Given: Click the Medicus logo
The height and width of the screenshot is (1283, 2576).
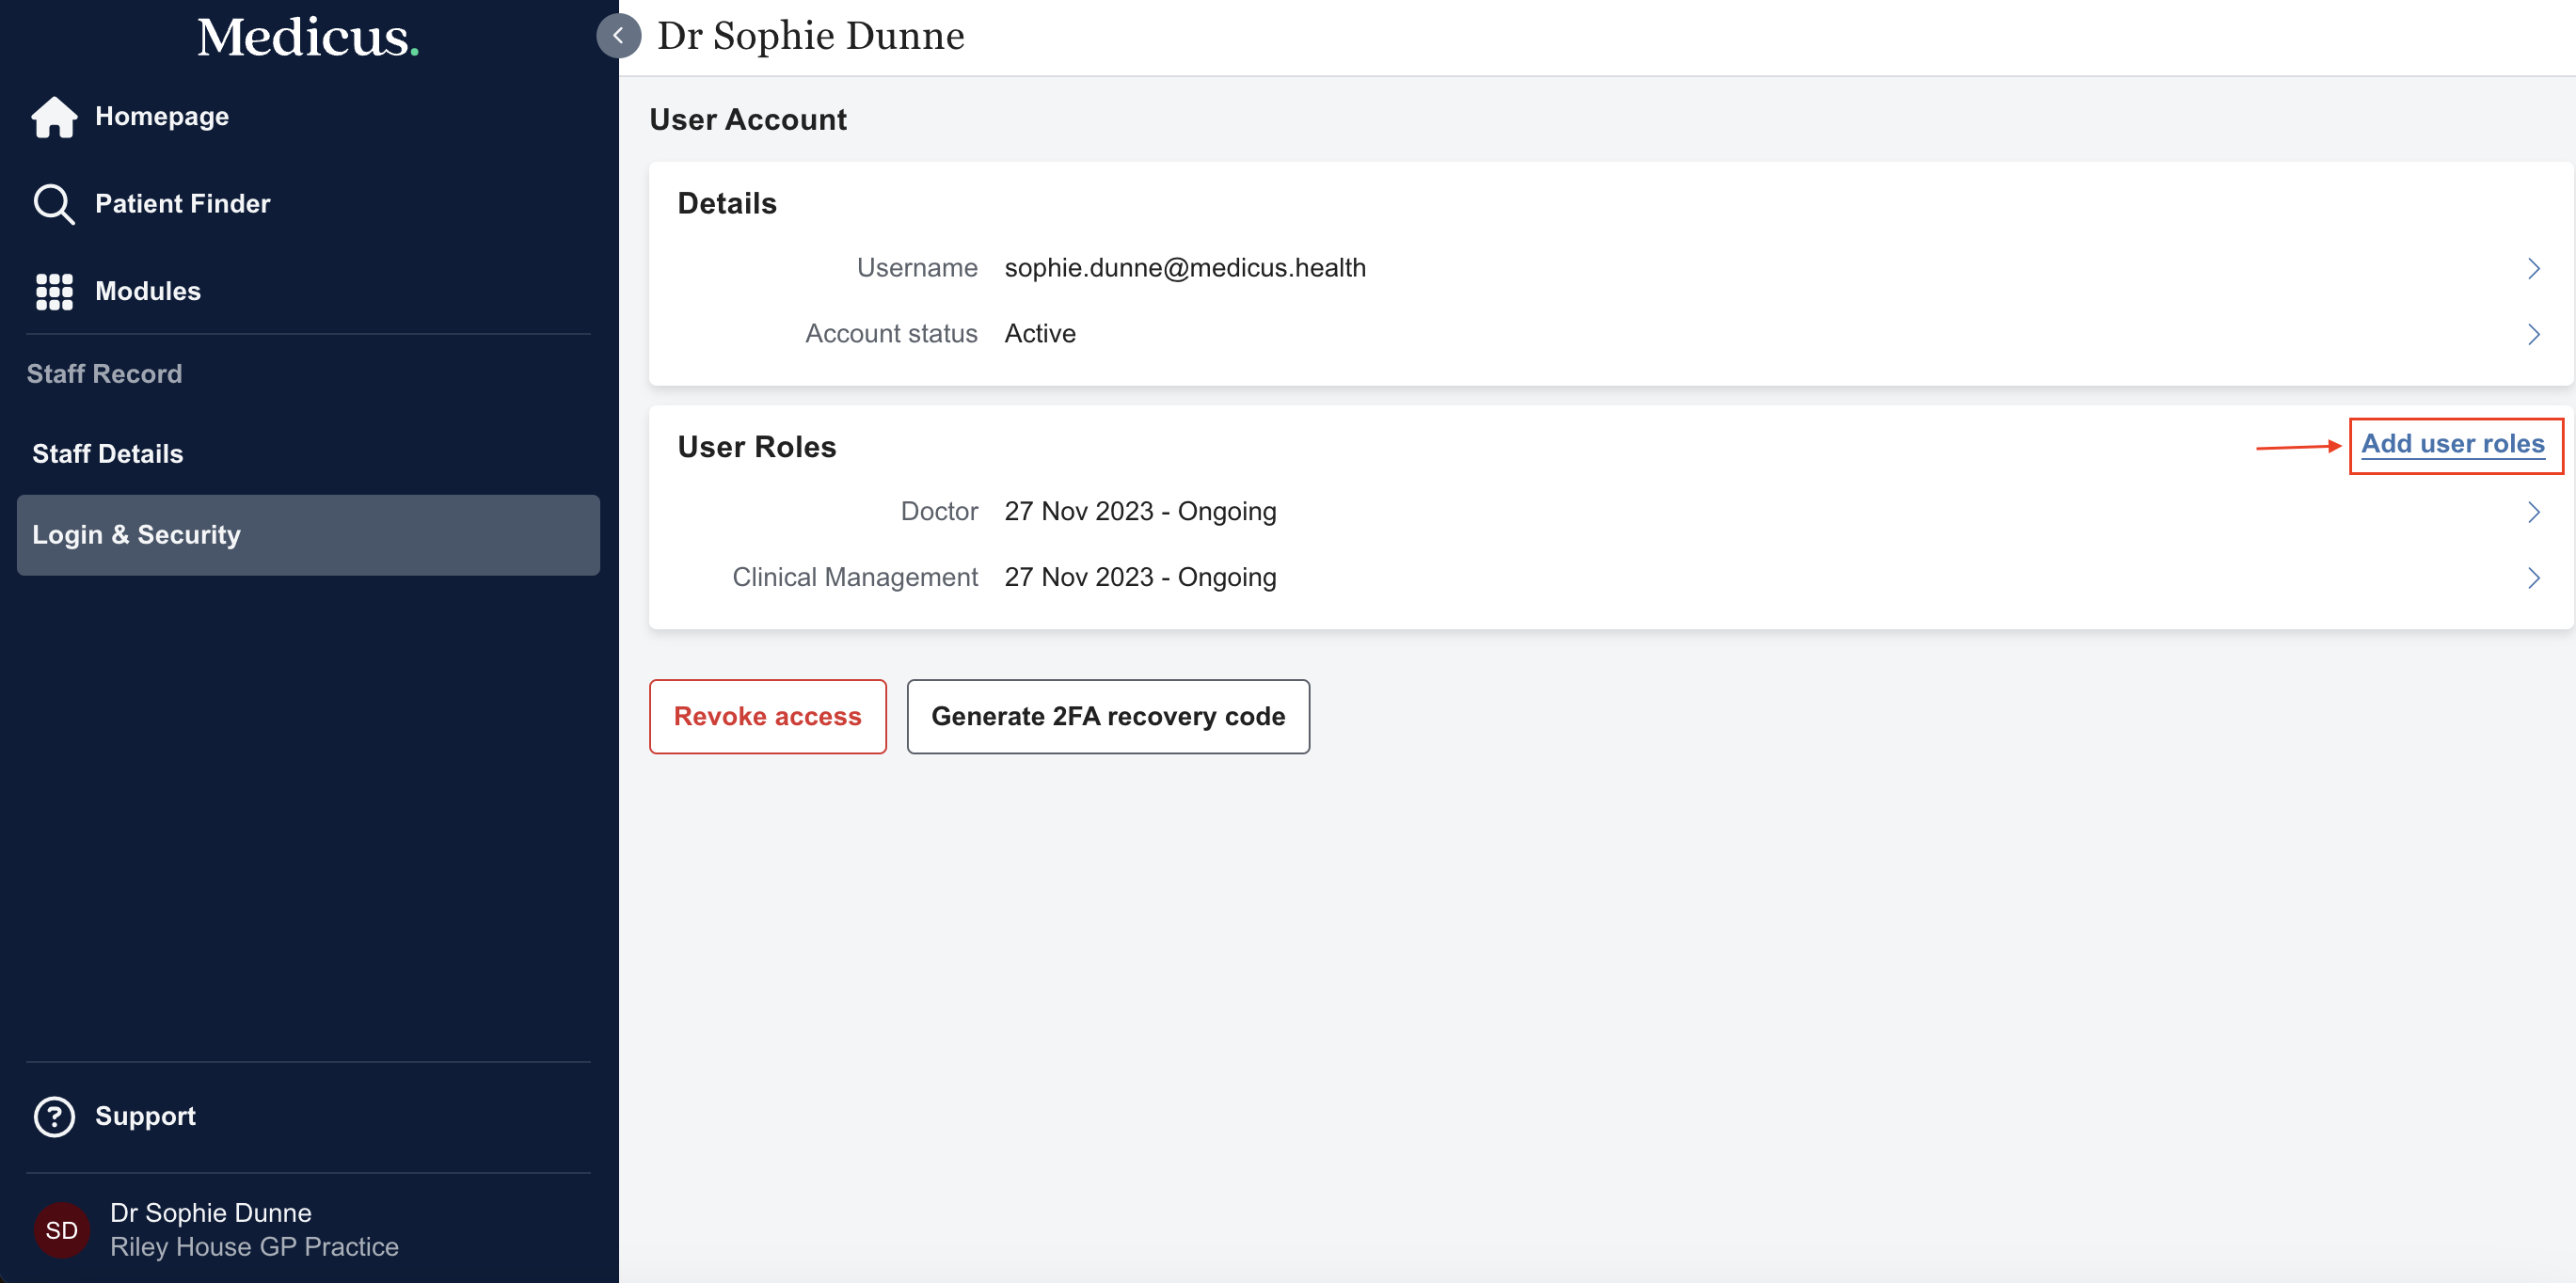Looking at the screenshot, I should [x=307, y=37].
